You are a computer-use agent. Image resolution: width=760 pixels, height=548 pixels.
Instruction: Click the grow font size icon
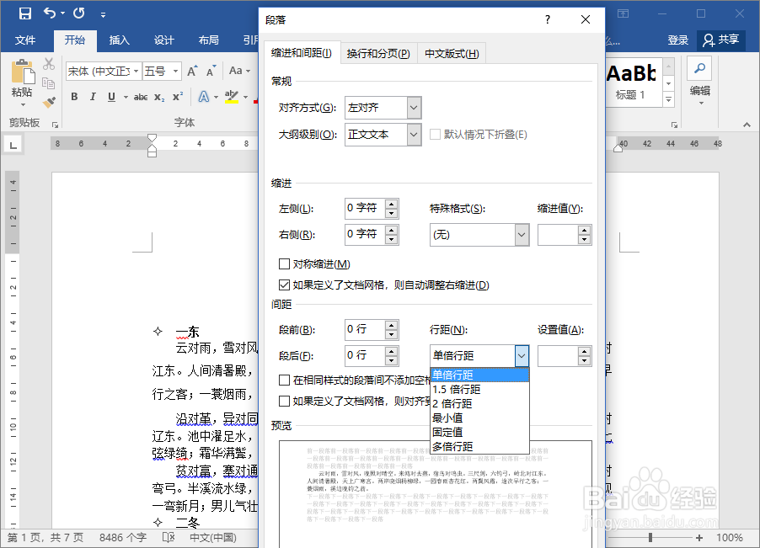tap(192, 72)
